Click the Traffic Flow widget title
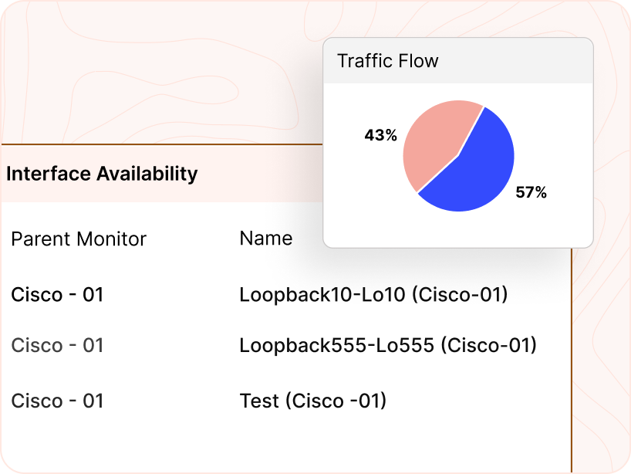Viewport: 631px width, 474px height. click(387, 61)
